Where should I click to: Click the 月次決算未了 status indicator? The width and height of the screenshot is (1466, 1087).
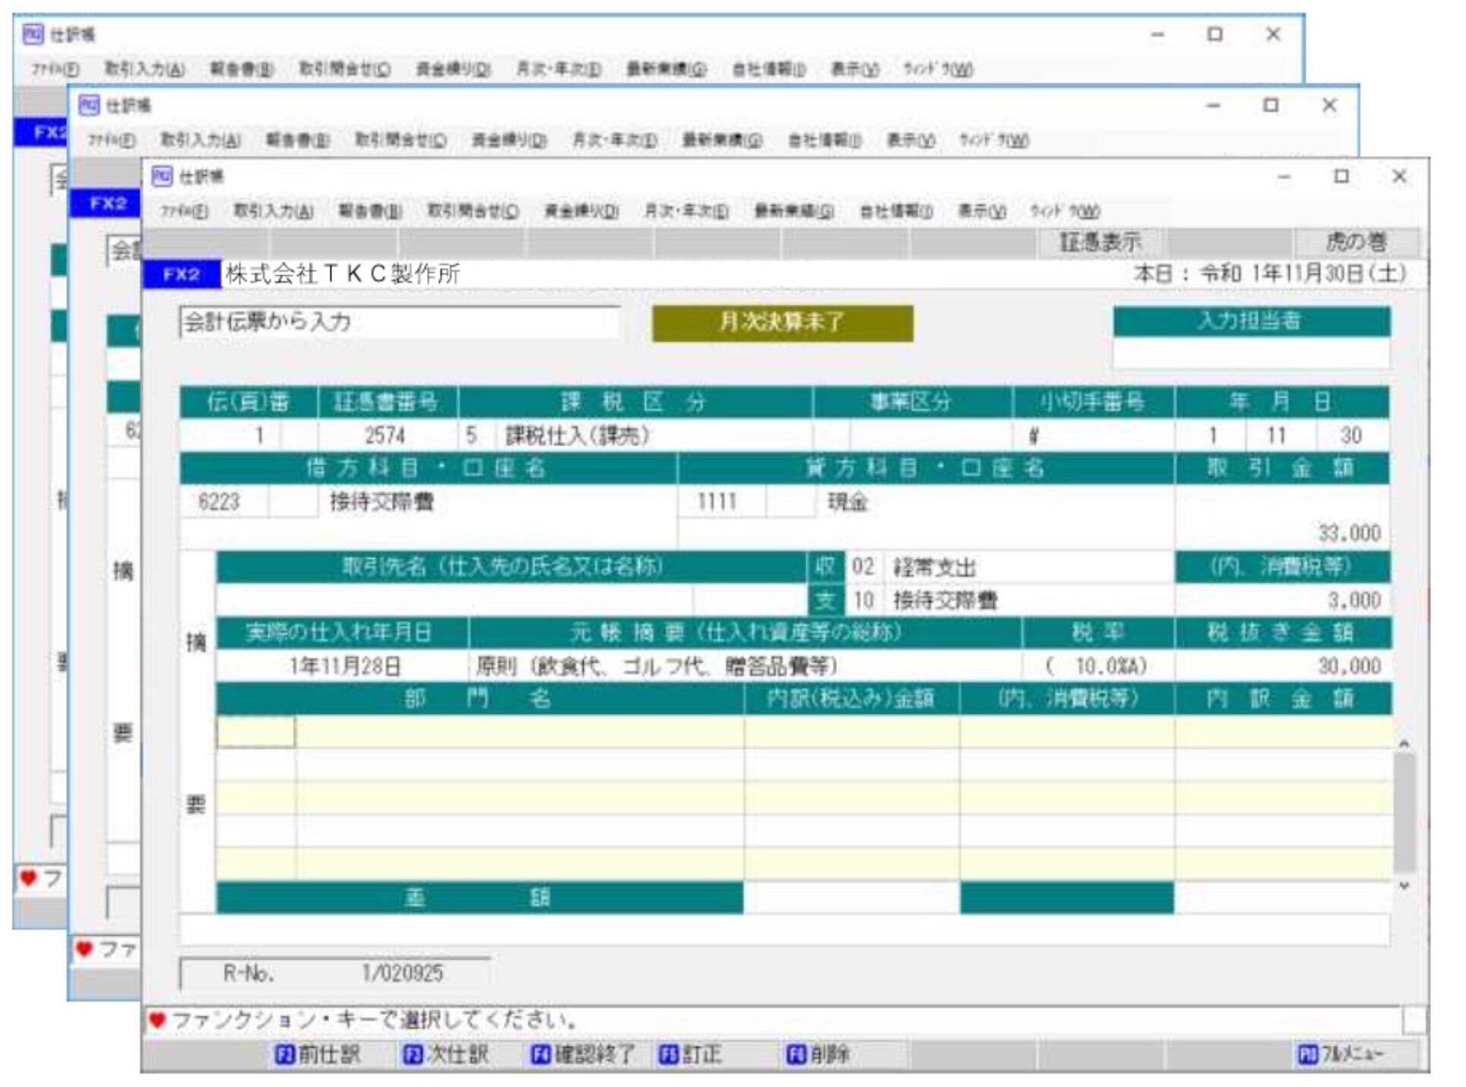coord(782,323)
